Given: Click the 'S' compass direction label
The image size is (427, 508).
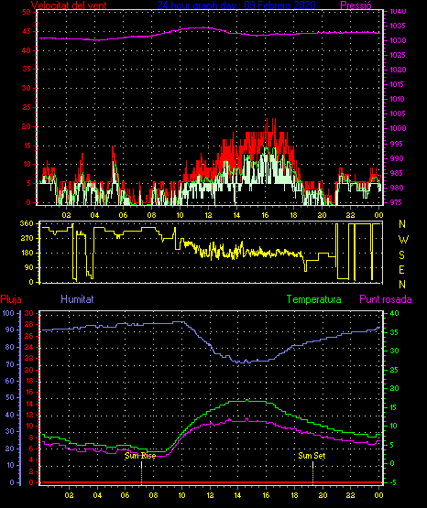Looking at the screenshot, I should pyautogui.click(x=401, y=255).
